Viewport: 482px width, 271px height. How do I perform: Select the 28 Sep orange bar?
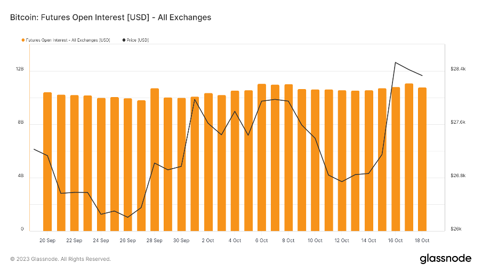155,159
